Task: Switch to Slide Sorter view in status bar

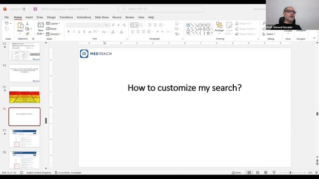Action: pos(258,173)
